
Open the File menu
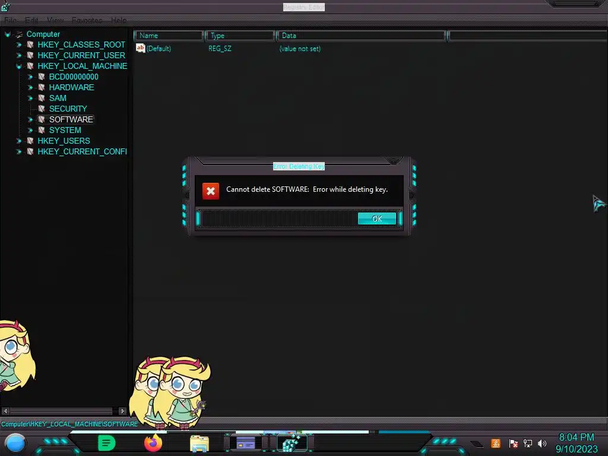tap(10, 20)
